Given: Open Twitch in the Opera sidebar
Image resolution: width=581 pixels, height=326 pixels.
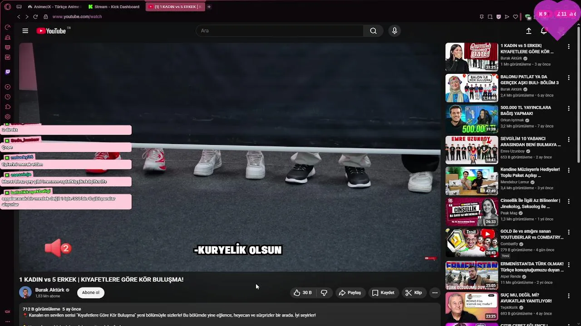Looking at the screenshot, I should 8,72.
